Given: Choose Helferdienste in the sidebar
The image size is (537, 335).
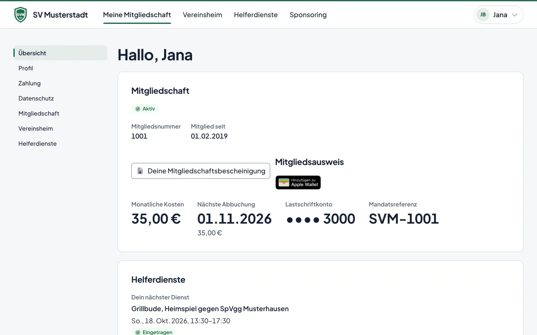Looking at the screenshot, I should 60,143.
